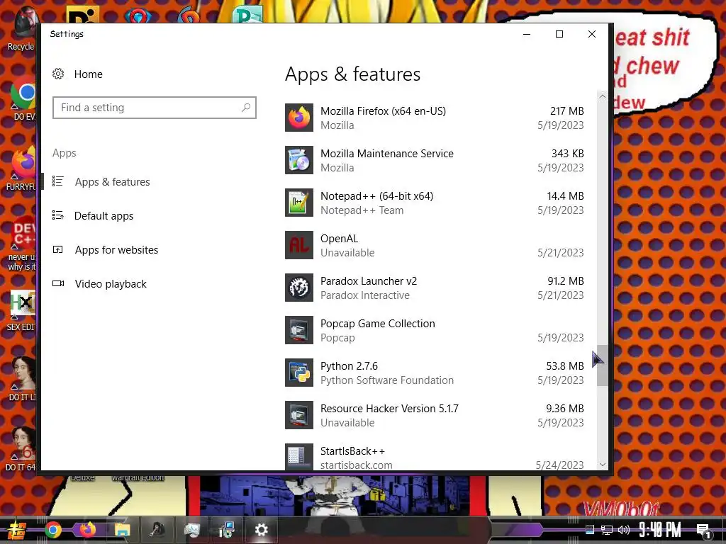Click the Firefox desktop shortcut

23,169
